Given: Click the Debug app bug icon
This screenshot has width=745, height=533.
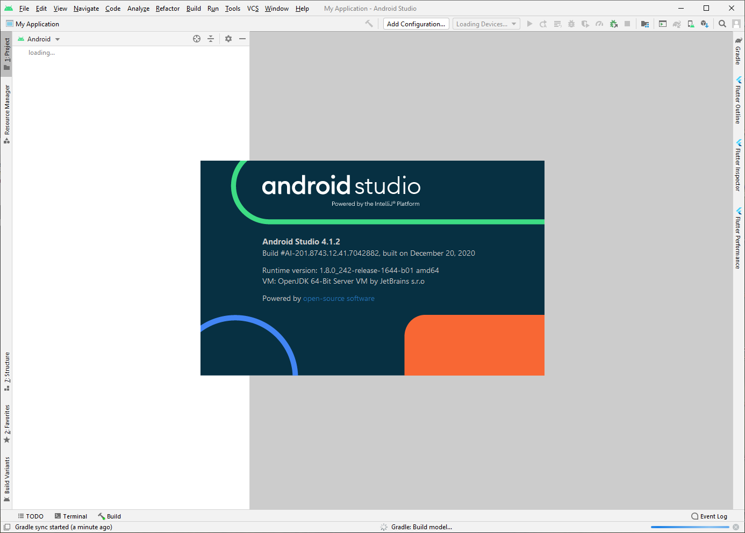Looking at the screenshot, I should pos(571,24).
